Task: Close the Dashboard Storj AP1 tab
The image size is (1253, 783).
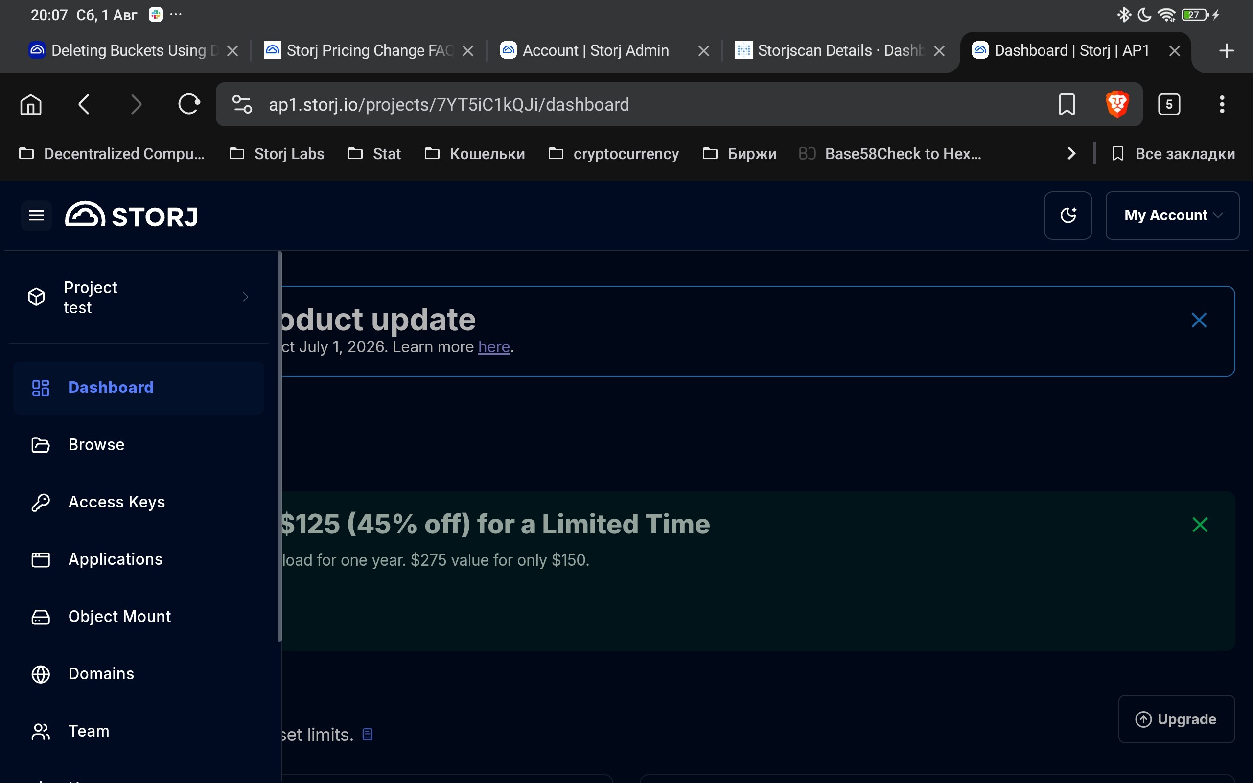Action: pyautogui.click(x=1174, y=51)
